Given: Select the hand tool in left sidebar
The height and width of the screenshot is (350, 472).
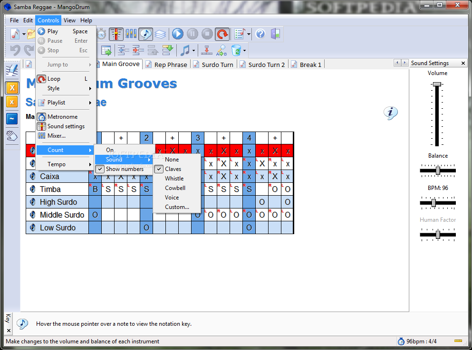Looking at the screenshot, I should tap(12, 136).
